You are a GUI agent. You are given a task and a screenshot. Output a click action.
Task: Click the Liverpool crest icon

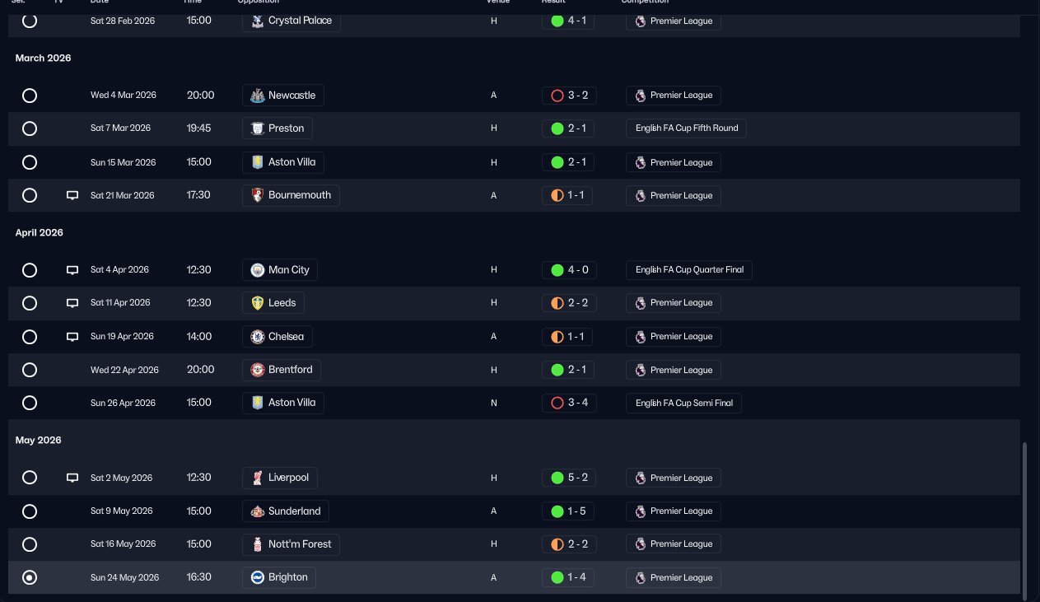point(257,478)
